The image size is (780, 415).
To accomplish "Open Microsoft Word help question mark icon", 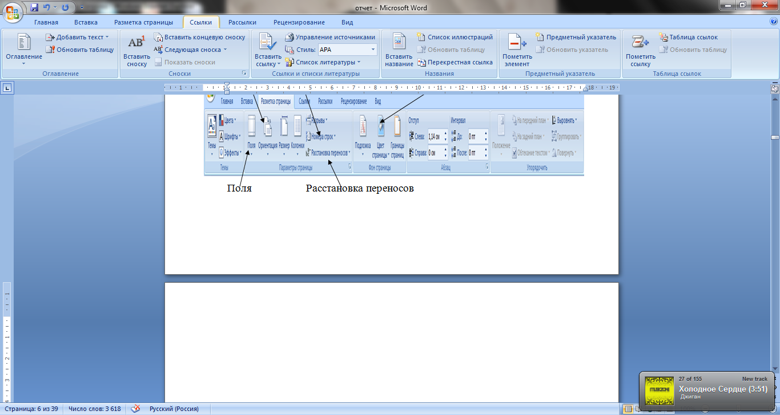I will click(x=773, y=21).
